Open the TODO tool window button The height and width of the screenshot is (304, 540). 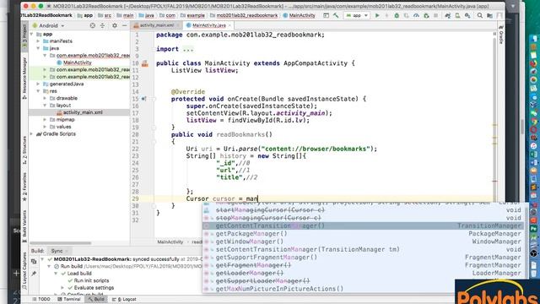tap(41, 299)
